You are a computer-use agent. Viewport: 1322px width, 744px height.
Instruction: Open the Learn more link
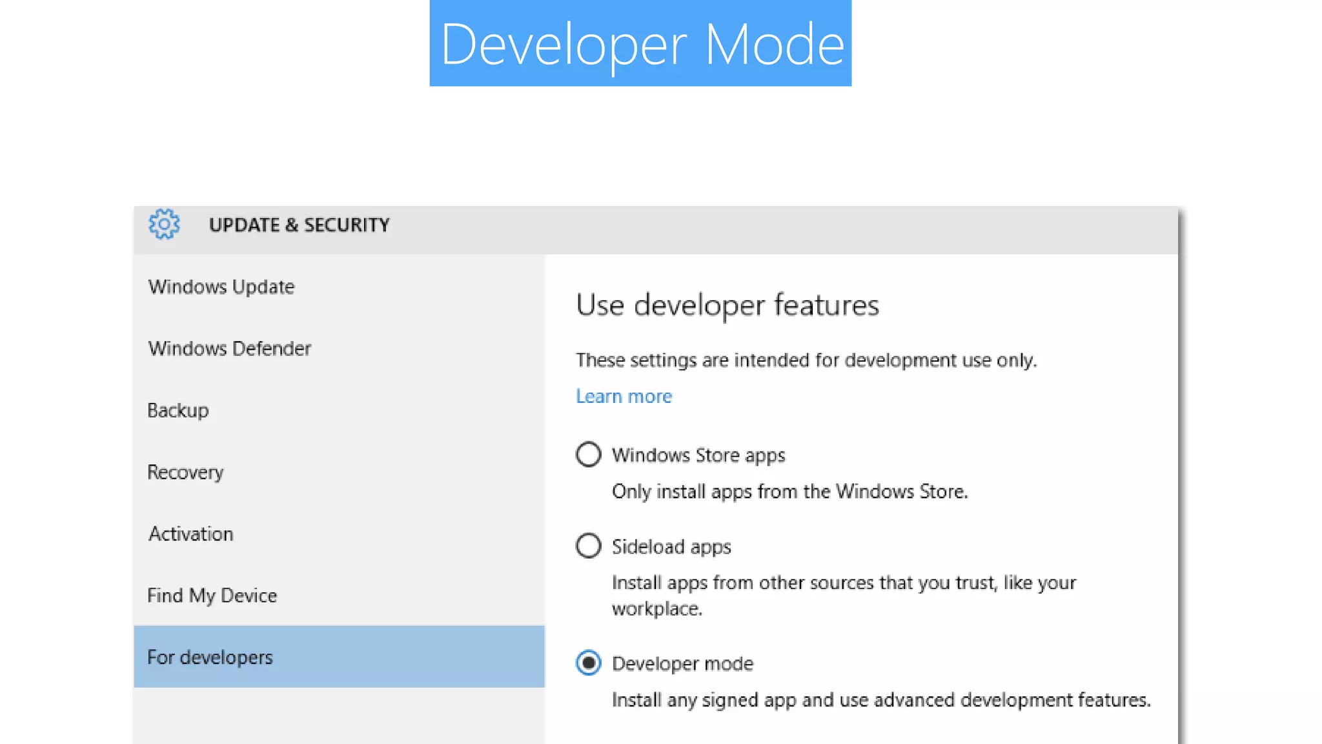[x=624, y=396]
